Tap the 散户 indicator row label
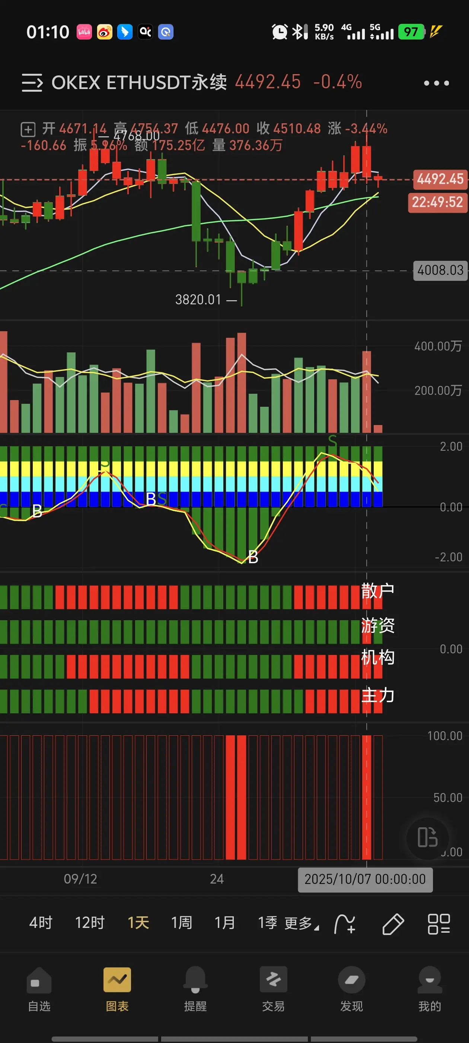Viewport: 469px width, 1043px height. point(378,591)
